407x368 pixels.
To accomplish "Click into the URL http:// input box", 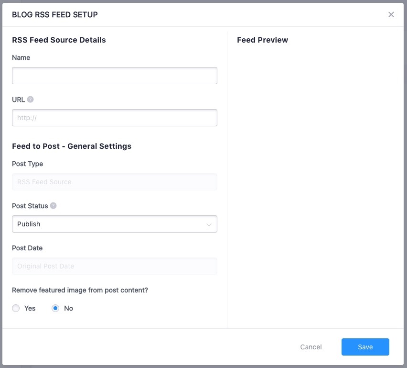I will point(115,118).
